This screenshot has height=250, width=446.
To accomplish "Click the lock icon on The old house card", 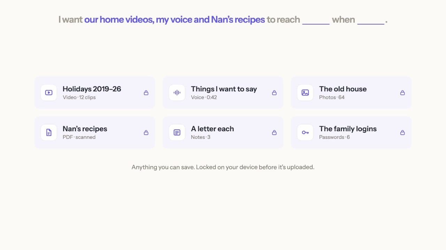I will (402, 93).
